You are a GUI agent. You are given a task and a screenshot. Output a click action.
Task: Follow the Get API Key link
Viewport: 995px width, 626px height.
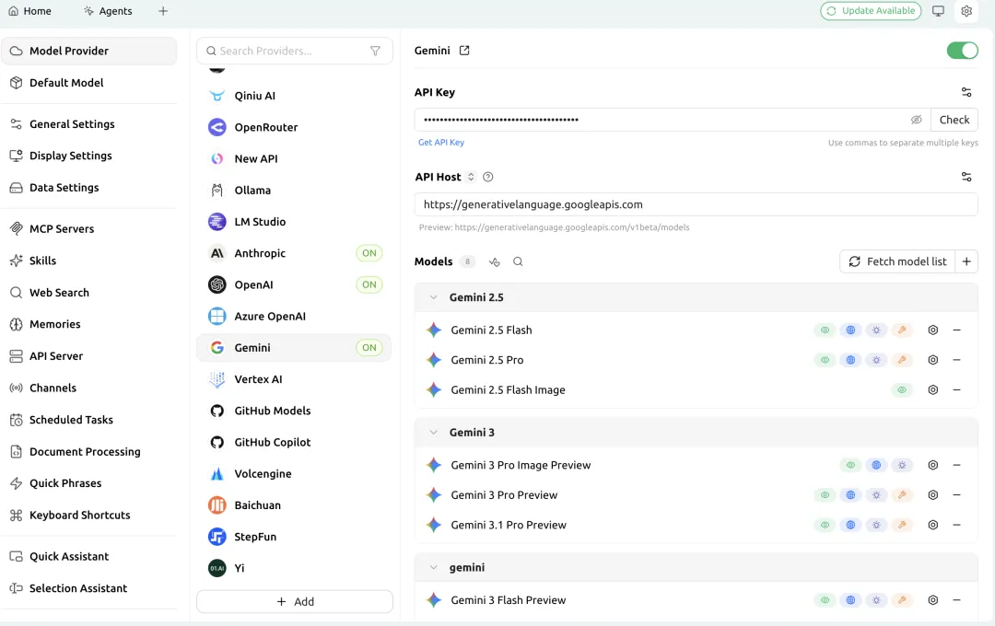pyautogui.click(x=441, y=143)
